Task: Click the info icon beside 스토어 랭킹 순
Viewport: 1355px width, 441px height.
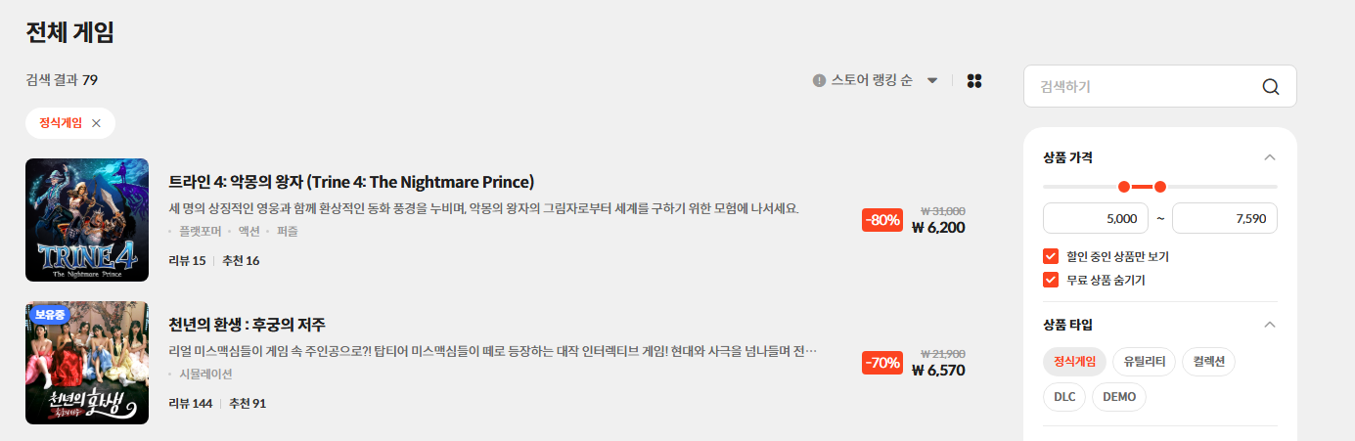Action: pos(820,80)
